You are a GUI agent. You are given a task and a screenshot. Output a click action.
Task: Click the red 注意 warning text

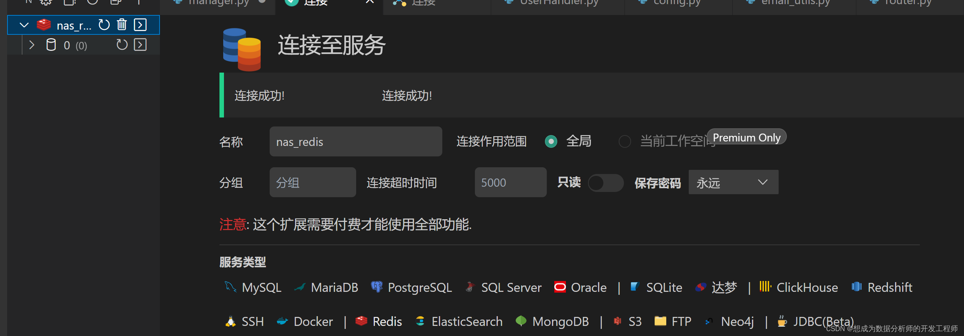coord(233,224)
